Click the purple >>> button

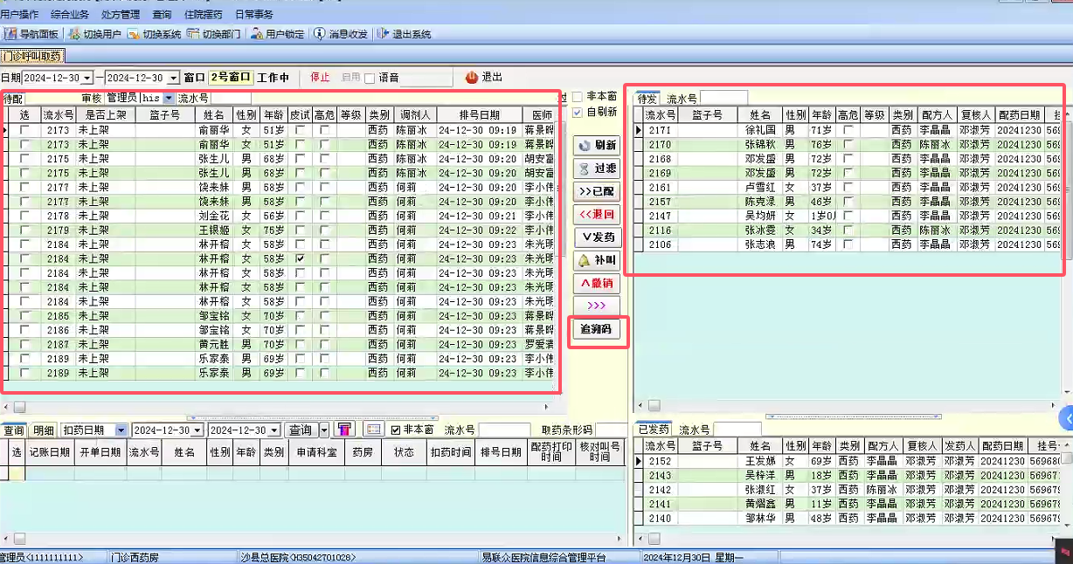coord(597,306)
